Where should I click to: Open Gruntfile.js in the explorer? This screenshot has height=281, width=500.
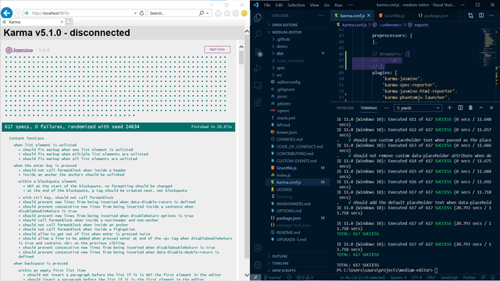[x=287, y=168]
